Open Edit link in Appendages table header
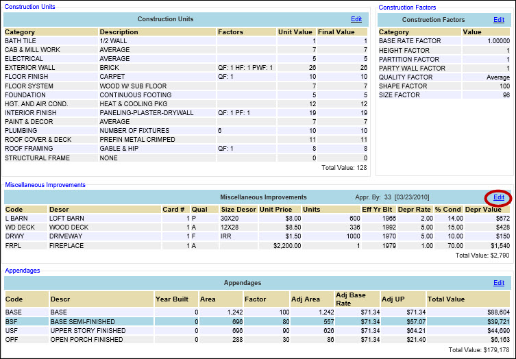The width and height of the screenshot is (516, 359). coord(499,282)
